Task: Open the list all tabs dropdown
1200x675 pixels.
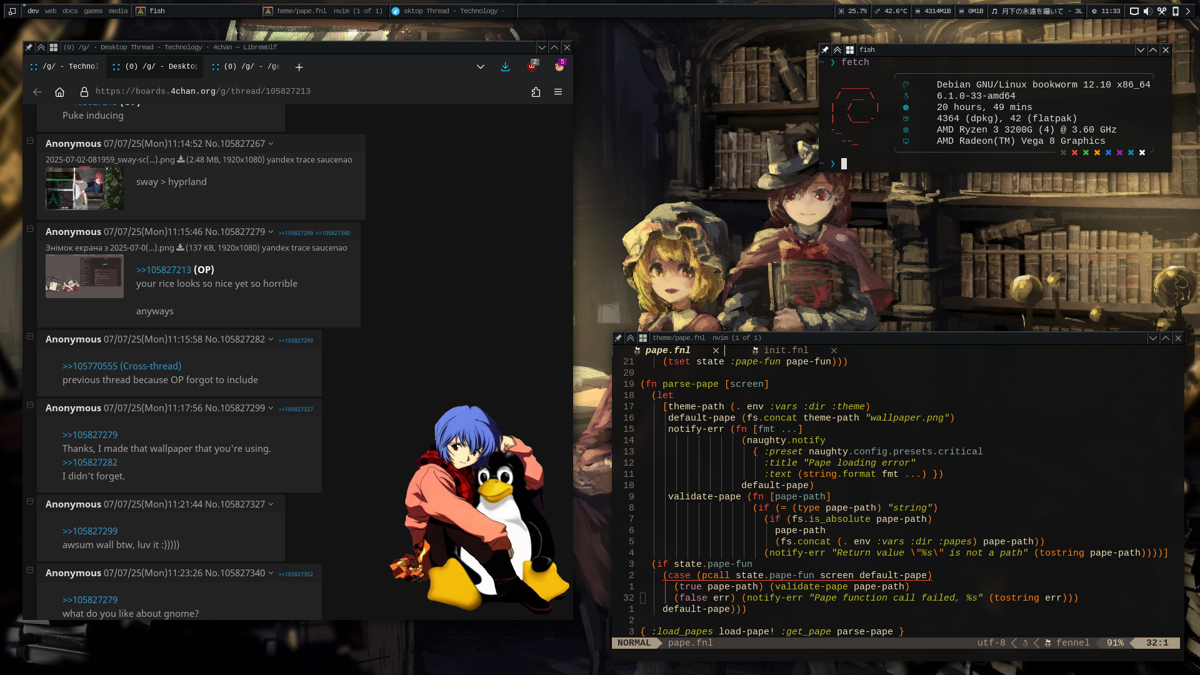Action: pos(480,66)
